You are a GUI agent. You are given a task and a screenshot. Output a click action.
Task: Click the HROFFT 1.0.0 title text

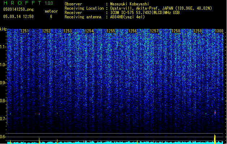[28, 3]
